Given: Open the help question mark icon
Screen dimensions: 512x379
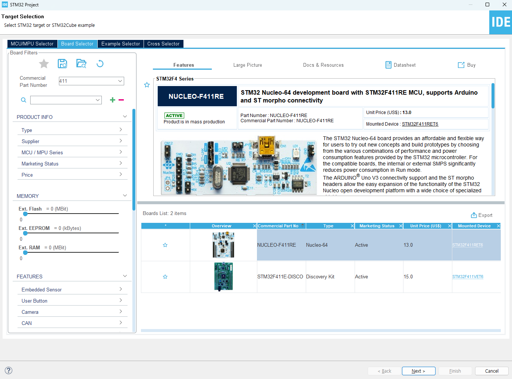Looking at the screenshot, I should point(9,370).
